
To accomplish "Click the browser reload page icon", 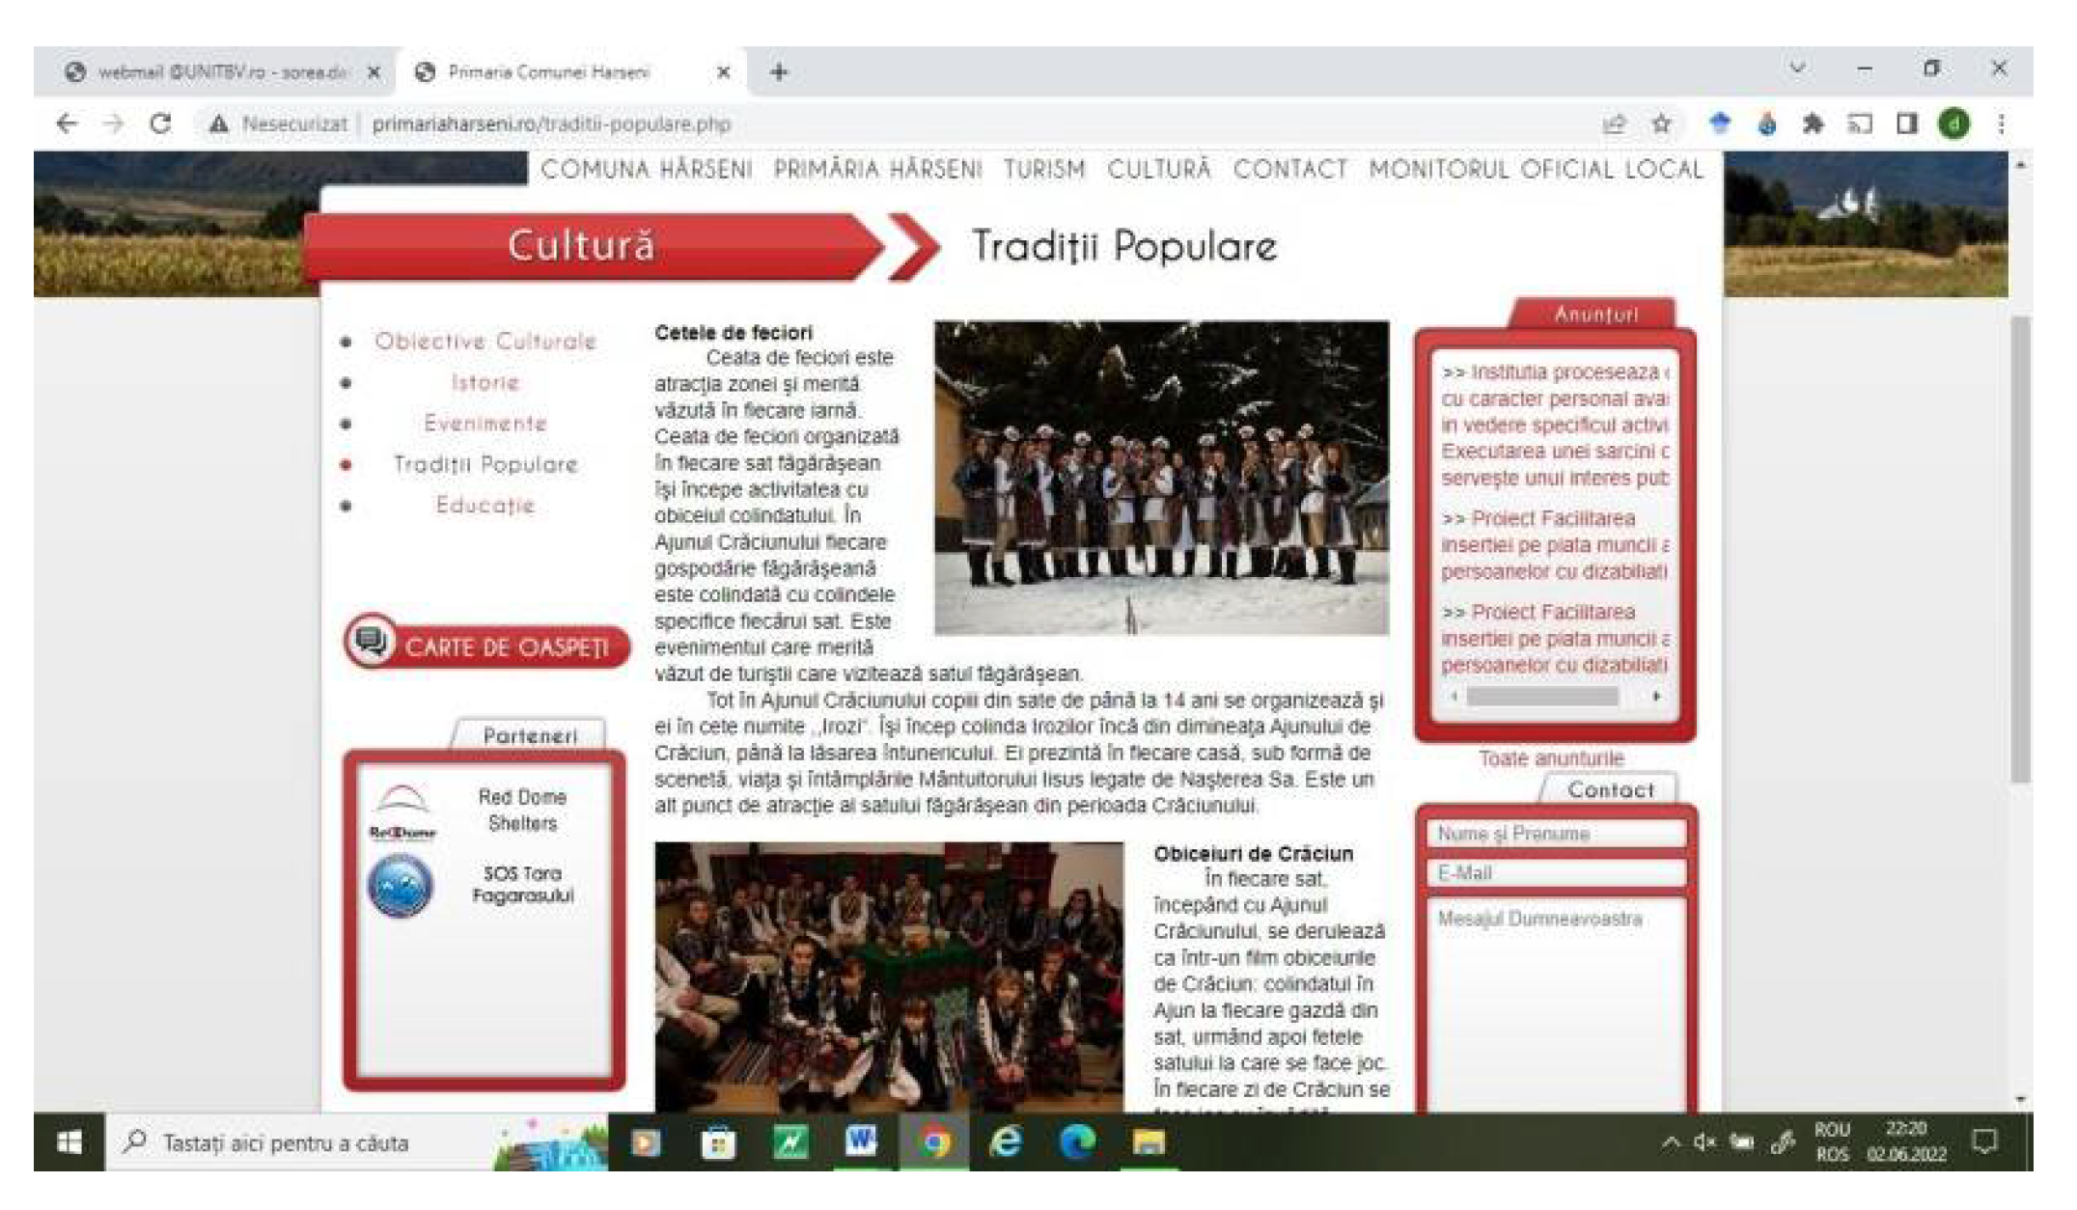I will tap(161, 124).
